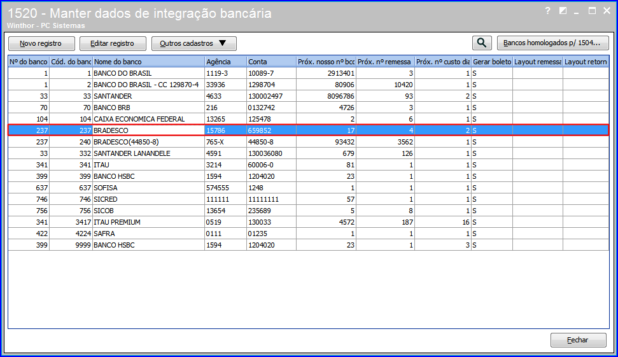Click the Agência column header
Screen dimensions: 618x357
tap(225, 62)
